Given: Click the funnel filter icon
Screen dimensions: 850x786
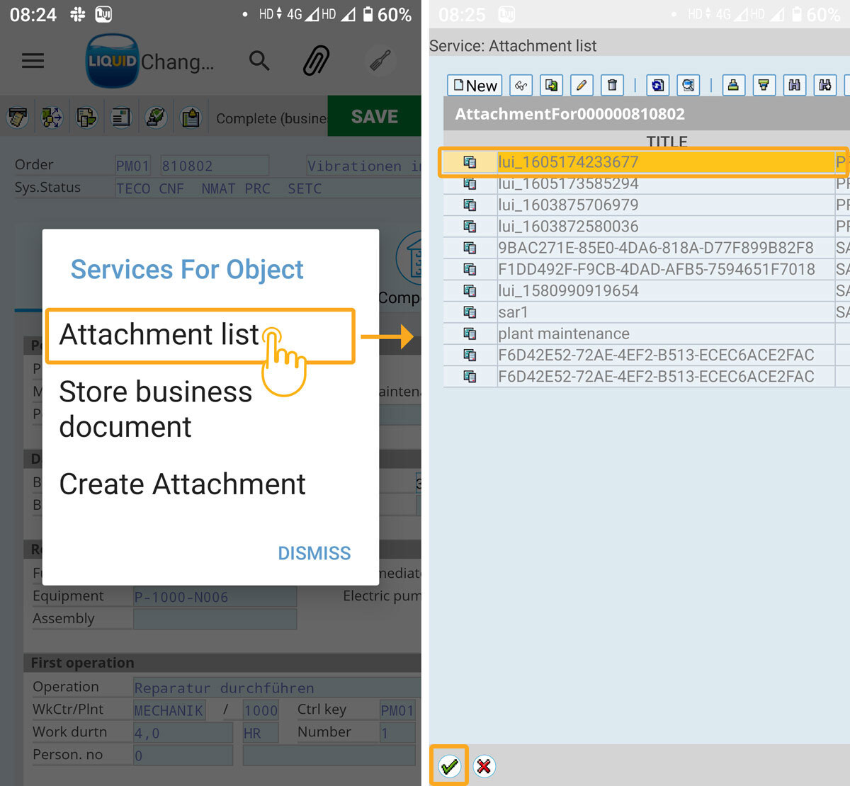Looking at the screenshot, I should click(764, 86).
